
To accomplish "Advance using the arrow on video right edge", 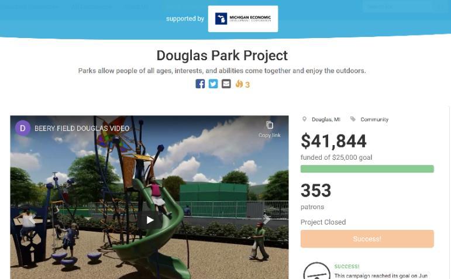I will [x=266, y=219].
